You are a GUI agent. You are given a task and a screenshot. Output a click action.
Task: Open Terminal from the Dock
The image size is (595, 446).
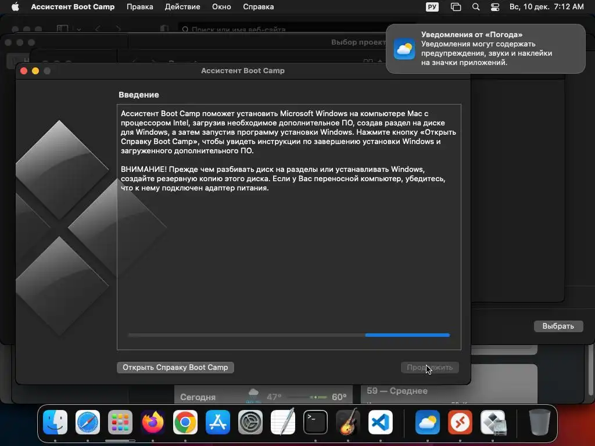(316, 422)
